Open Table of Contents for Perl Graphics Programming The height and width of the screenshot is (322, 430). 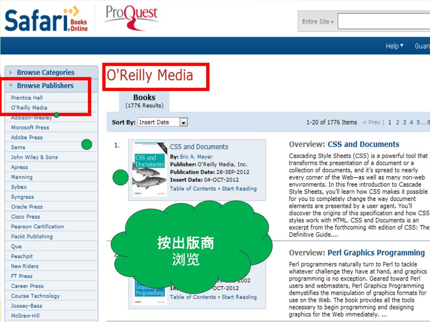[x=193, y=297]
